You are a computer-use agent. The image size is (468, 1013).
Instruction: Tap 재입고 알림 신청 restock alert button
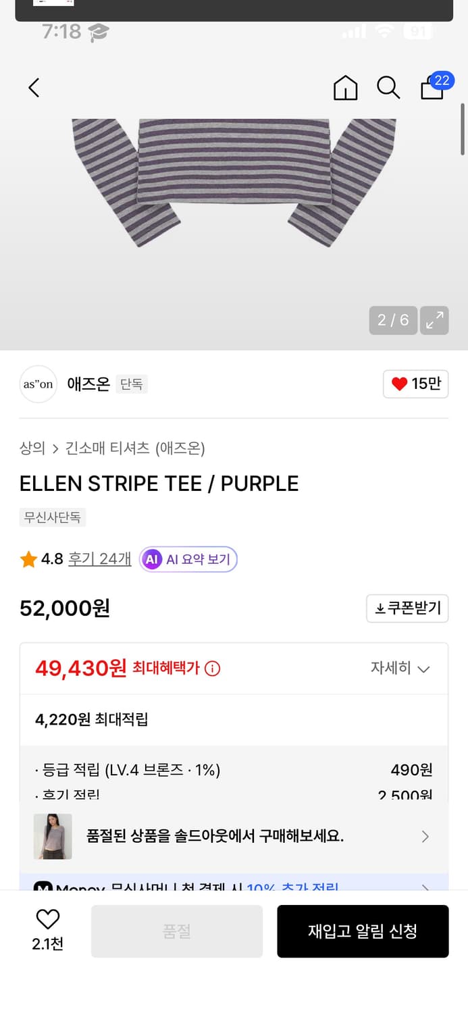coord(363,931)
